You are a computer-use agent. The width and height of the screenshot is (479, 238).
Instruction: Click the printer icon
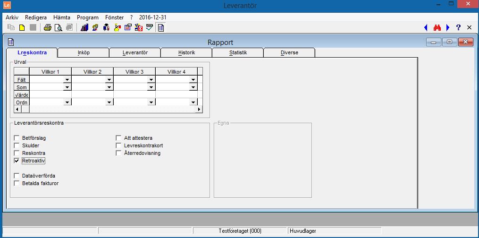[x=47, y=28]
